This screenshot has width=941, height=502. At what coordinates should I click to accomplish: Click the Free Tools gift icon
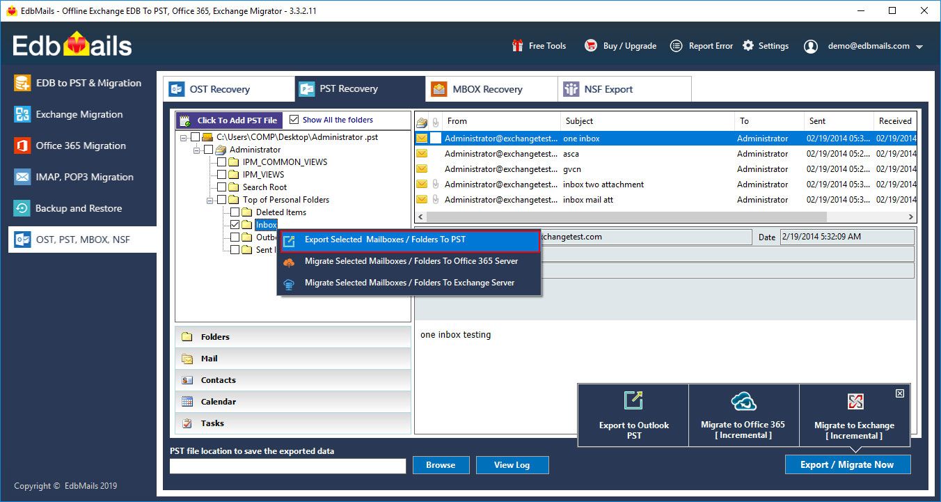click(x=517, y=46)
